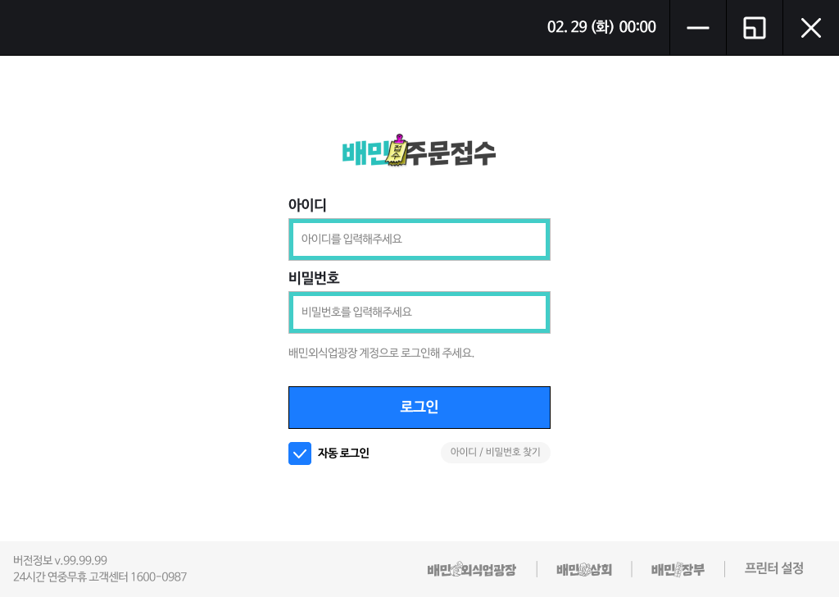Click the 버전정보 v.99.99.99 text
The image size is (839, 597).
click(x=60, y=560)
